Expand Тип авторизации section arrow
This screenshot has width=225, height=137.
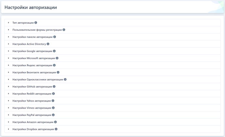9,23
